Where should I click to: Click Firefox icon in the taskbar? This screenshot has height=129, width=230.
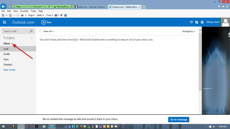(81, 126)
